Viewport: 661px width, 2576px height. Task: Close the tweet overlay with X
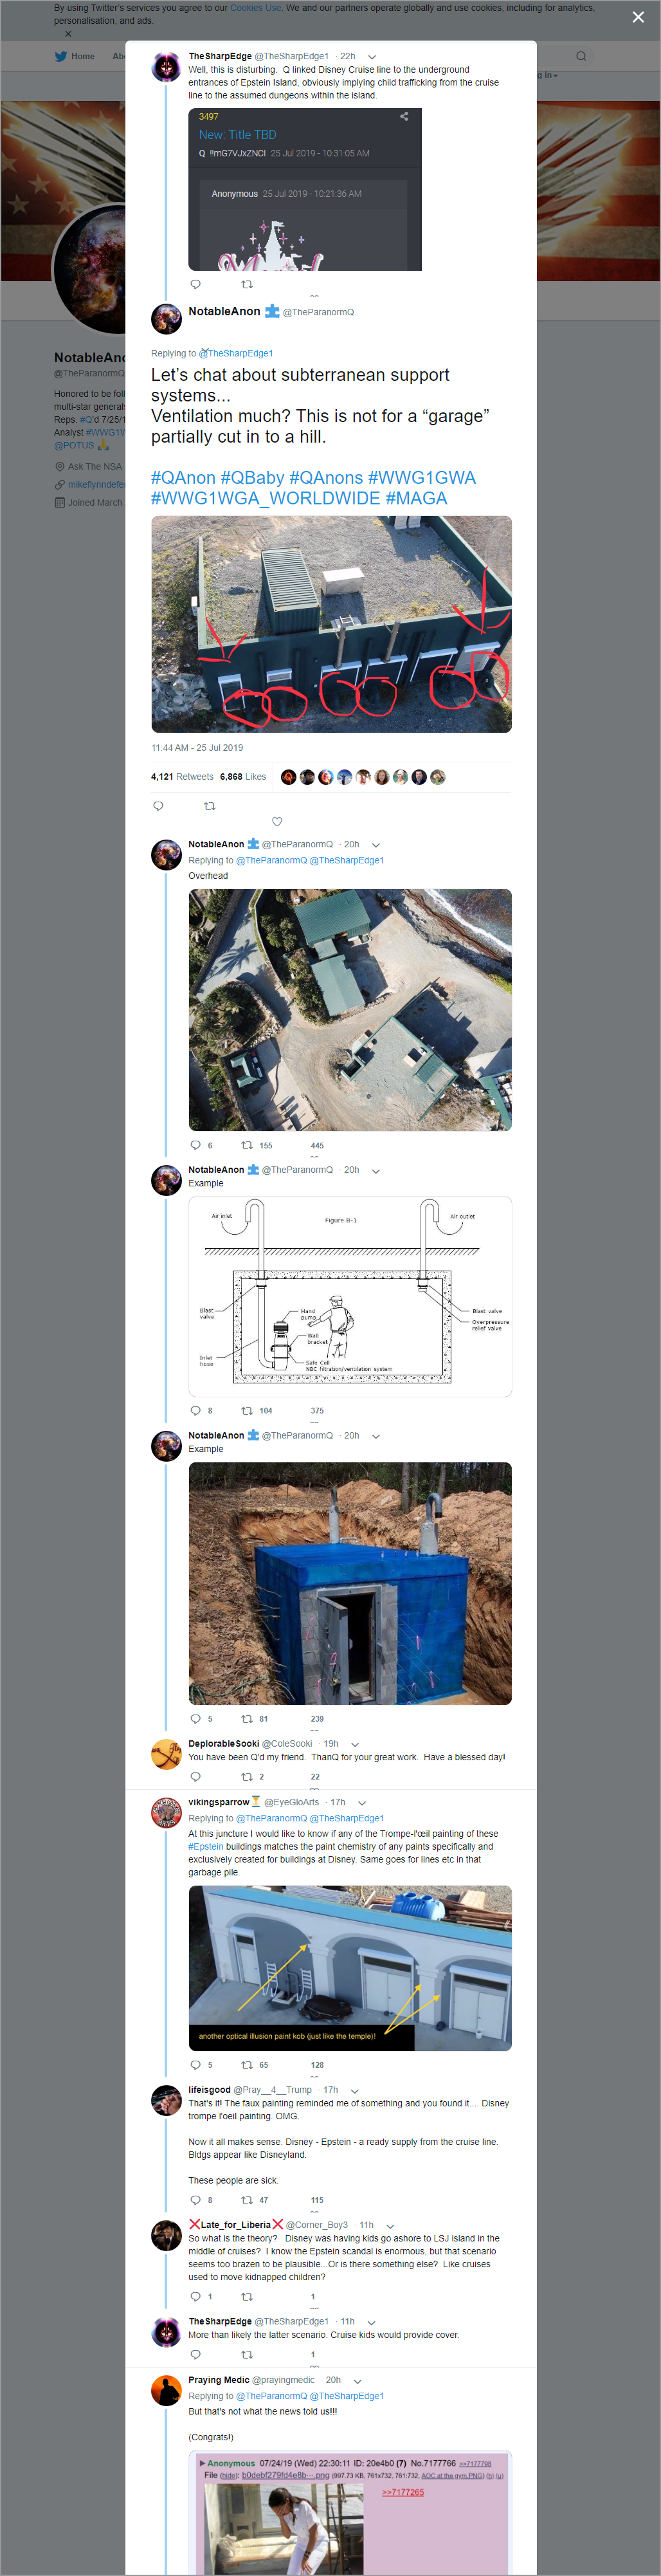coord(638,17)
